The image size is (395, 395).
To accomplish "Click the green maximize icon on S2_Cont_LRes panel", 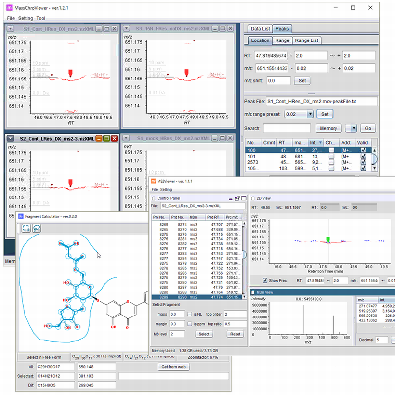I will click(x=107, y=139).
